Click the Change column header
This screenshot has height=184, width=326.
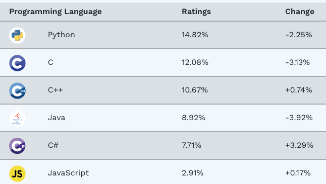[x=300, y=12]
